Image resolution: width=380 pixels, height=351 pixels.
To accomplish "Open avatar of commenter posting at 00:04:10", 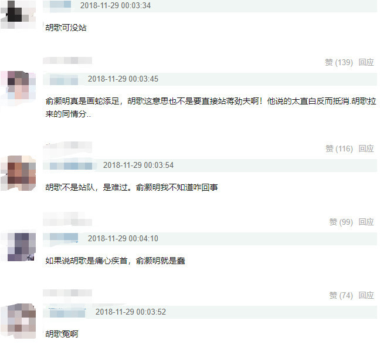I will click(x=18, y=247).
